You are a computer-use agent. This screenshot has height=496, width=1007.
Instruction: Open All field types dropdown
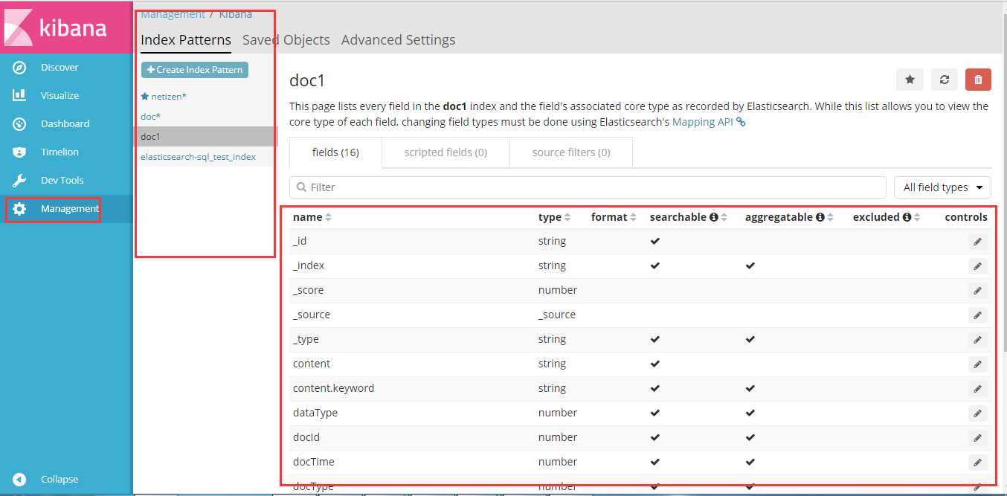click(942, 187)
